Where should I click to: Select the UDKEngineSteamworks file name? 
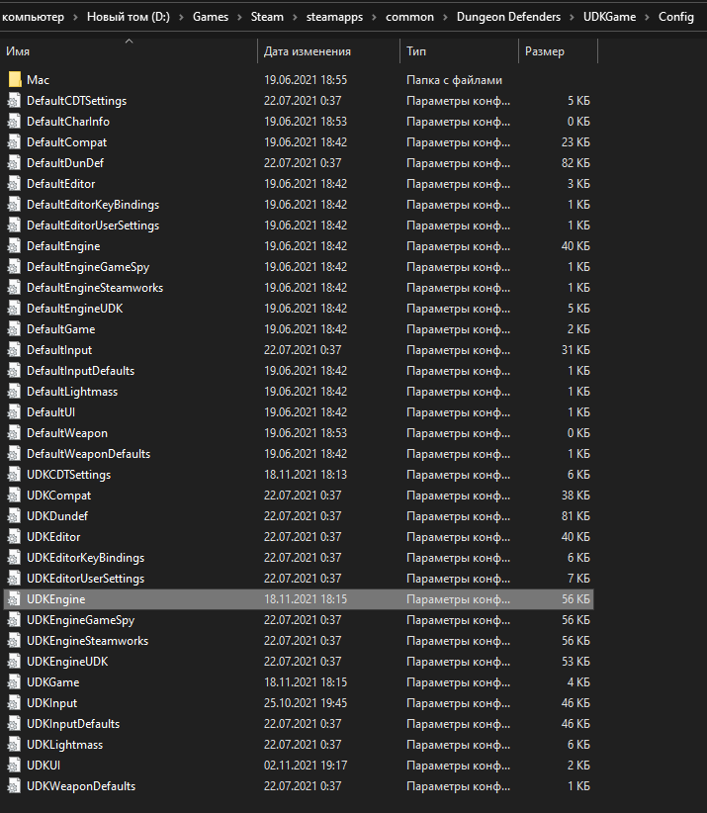coord(87,640)
